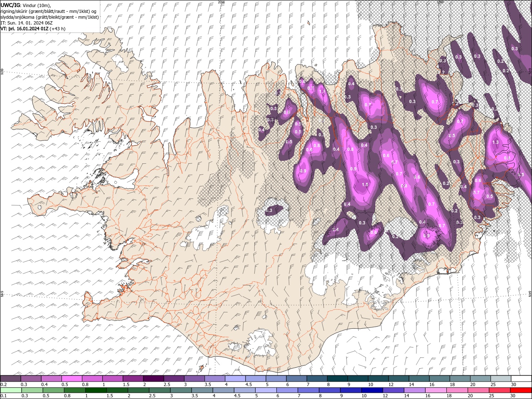The height and width of the screenshot is (399, 532).
Task: Click the dark teal 8 swatch in upper legend
Action: [x=337, y=379]
